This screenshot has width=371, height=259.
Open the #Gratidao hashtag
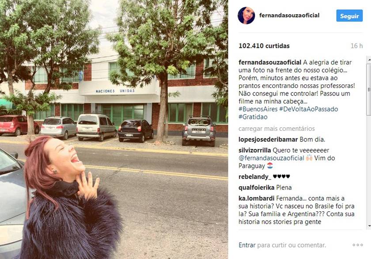click(x=253, y=117)
